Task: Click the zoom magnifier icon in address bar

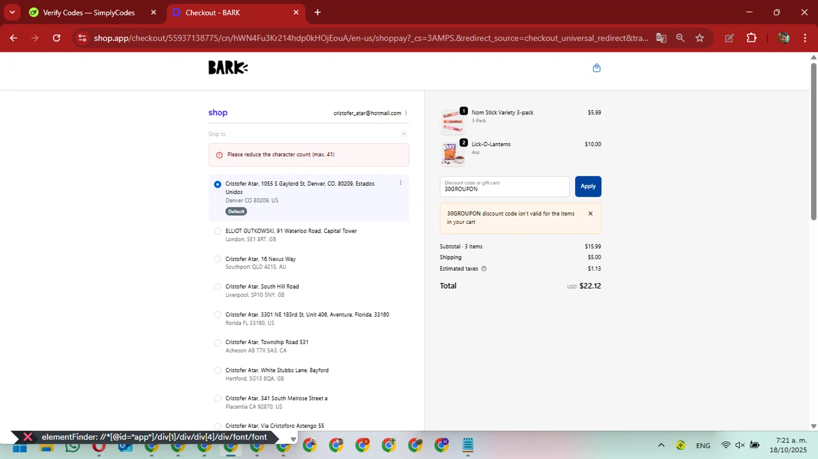Action: (x=680, y=38)
